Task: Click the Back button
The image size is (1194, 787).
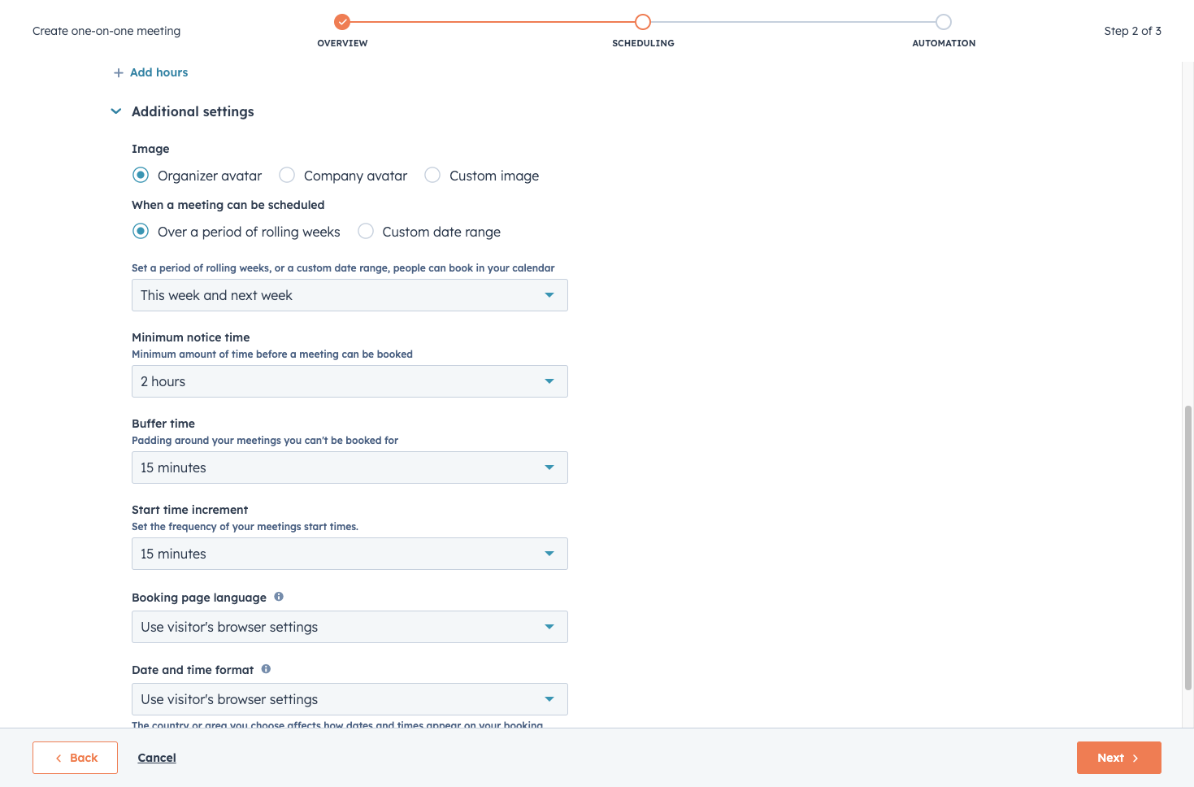Action: [75, 758]
